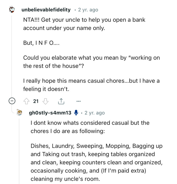Click the "Could you elaborate" paragraph
This screenshot has height=184, width=177.
[x=91, y=62]
